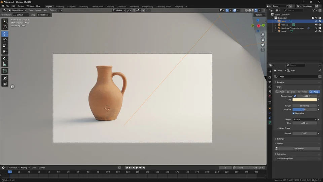323x182 pixels.
Task: Click the outliner filter funnel icon
Action: point(314,10)
